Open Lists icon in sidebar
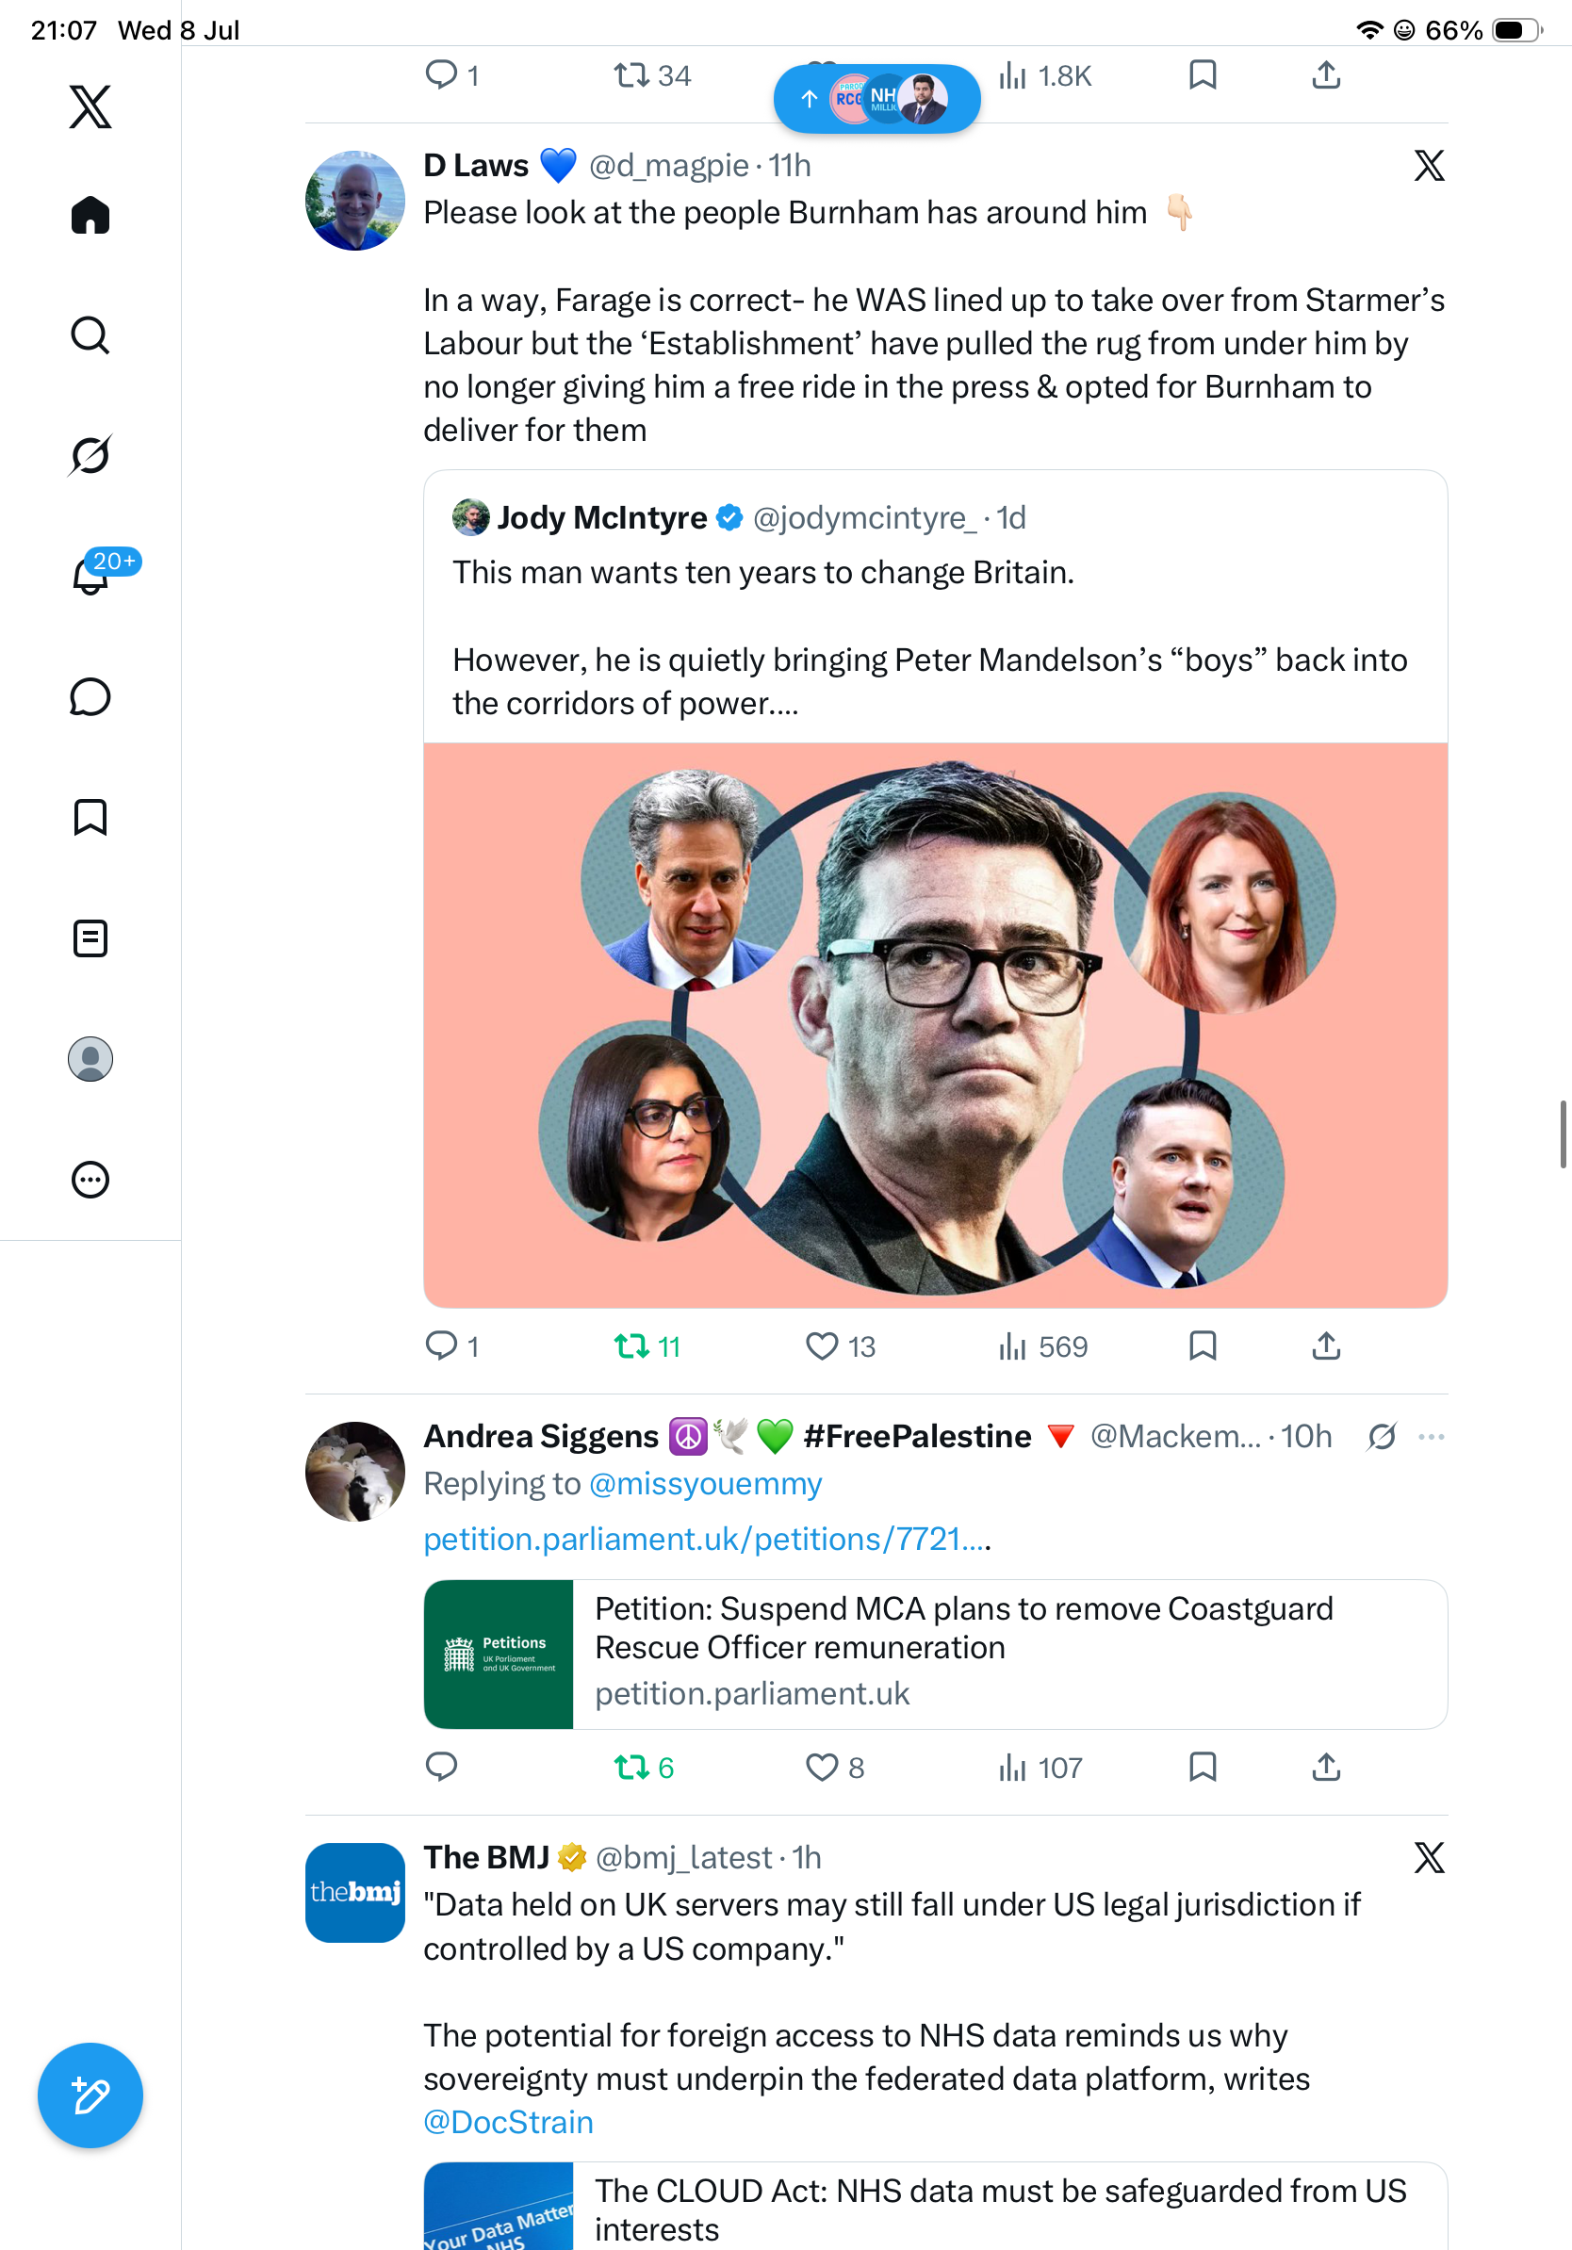This screenshot has height=2250, width=1572. 90,937
